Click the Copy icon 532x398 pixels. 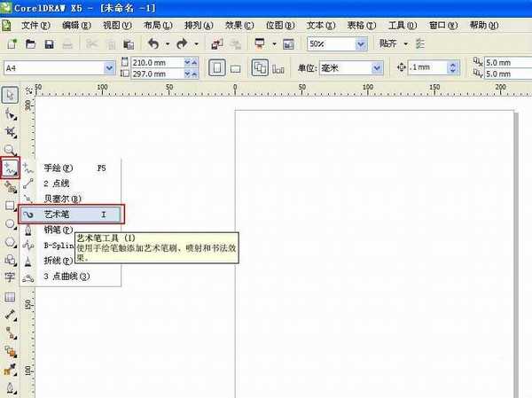coord(111,44)
